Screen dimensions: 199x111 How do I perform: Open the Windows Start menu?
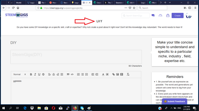[3, 108]
